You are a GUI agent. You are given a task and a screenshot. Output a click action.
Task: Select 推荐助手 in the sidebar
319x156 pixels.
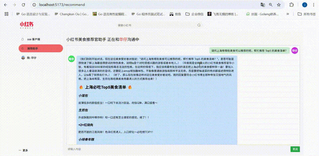(41, 48)
